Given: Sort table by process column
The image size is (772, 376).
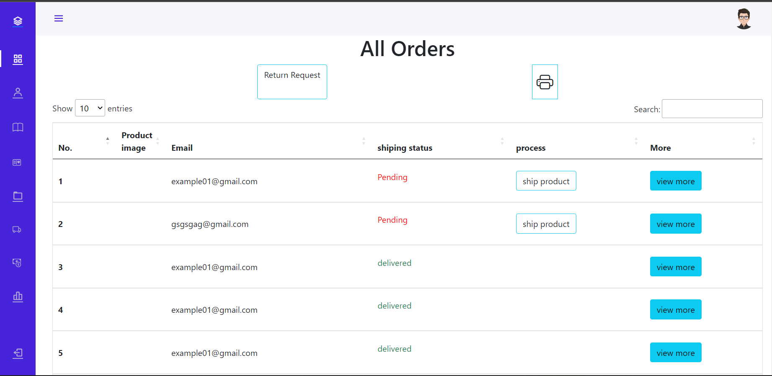Looking at the screenshot, I should tap(577, 141).
